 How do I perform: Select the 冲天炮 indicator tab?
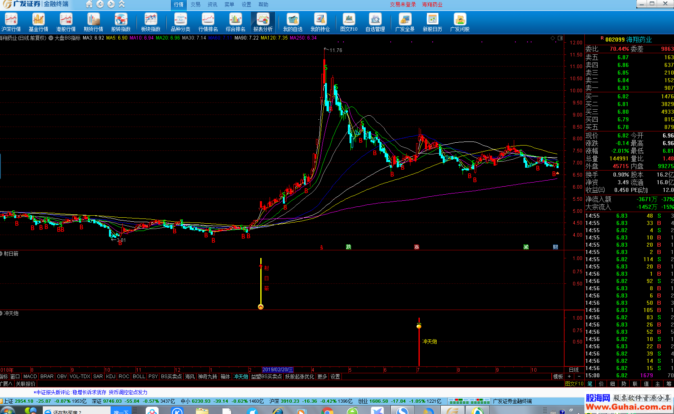click(241, 377)
